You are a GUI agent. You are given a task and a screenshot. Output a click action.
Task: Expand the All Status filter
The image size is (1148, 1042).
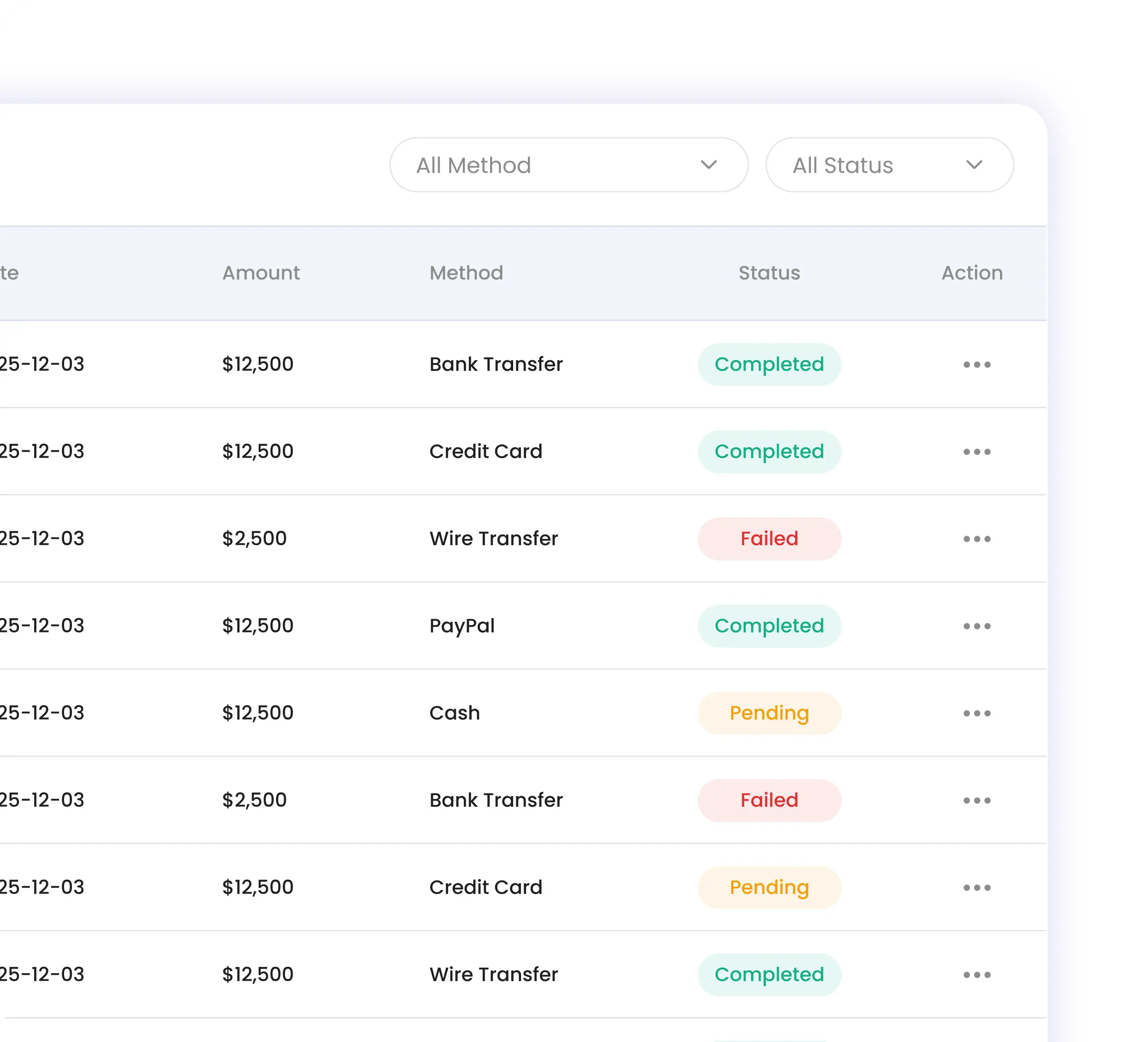[889, 165]
